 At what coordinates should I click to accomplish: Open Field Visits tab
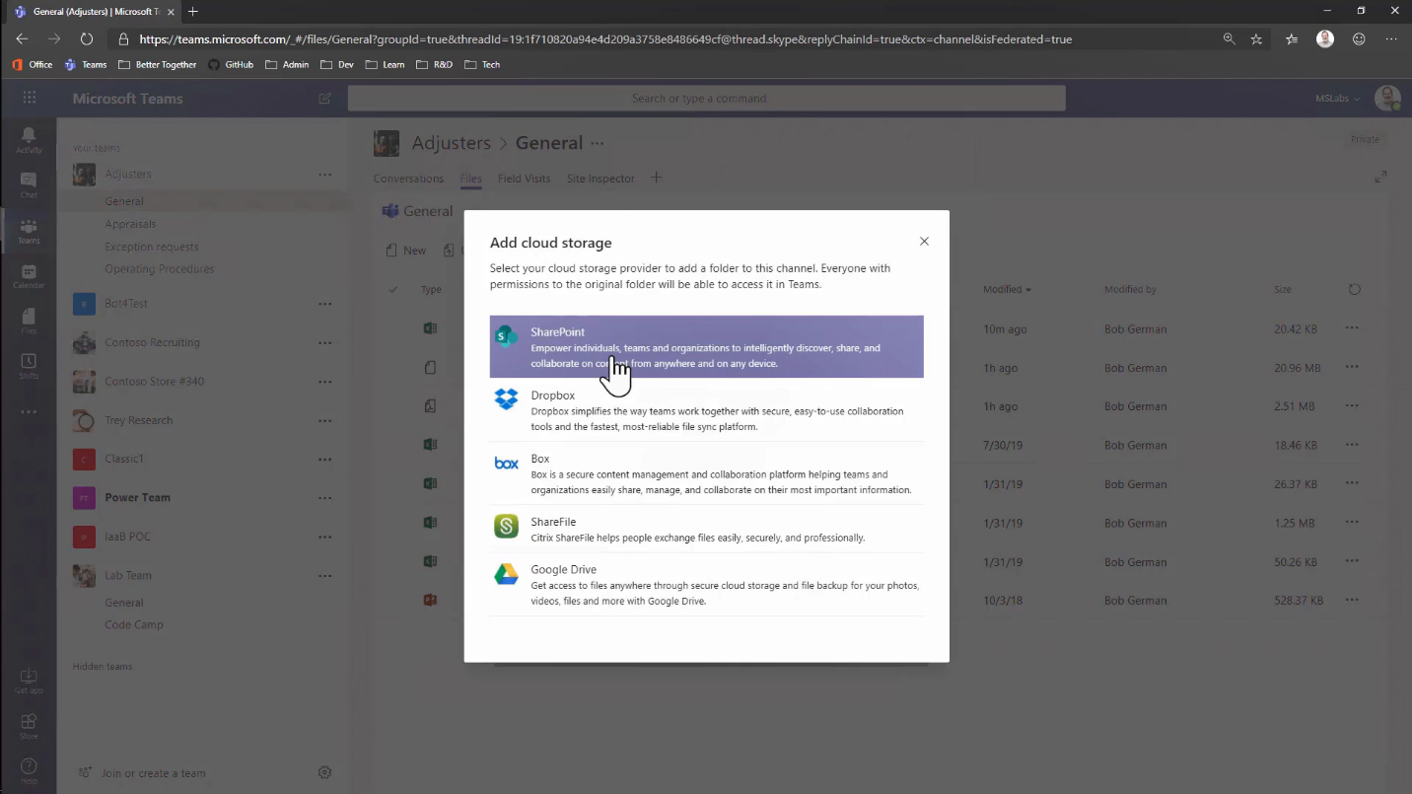pyautogui.click(x=524, y=179)
